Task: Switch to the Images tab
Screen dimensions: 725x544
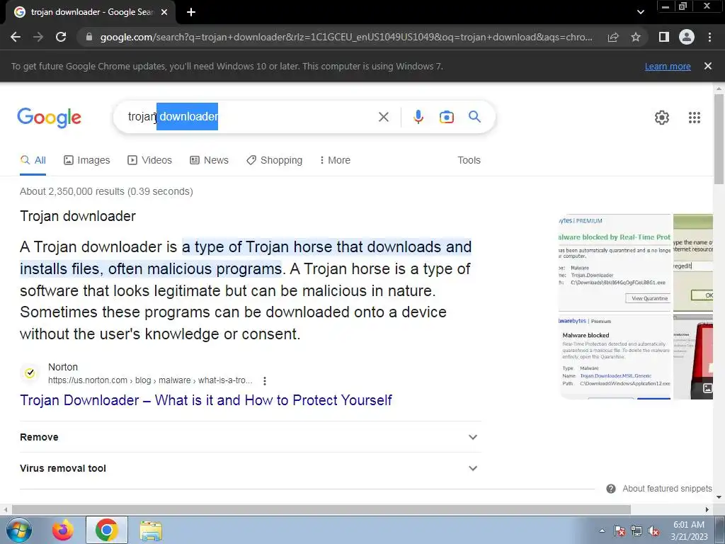Action: tap(87, 161)
